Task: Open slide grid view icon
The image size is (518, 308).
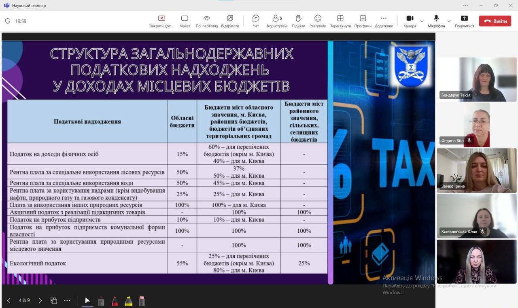Action: tap(53, 301)
